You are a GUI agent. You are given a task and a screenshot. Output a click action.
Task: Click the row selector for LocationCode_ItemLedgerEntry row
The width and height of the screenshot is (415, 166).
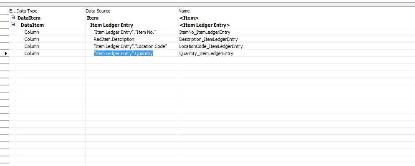click(5, 47)
